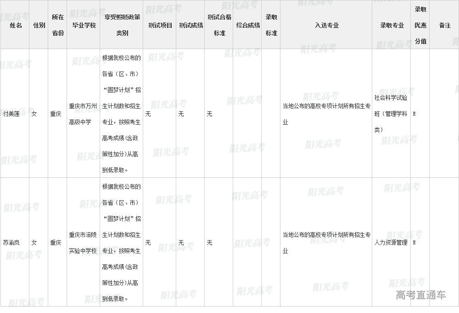Click the 测试成绩 column header
This screenshot has height=313, width=459.
coord(191,26)
